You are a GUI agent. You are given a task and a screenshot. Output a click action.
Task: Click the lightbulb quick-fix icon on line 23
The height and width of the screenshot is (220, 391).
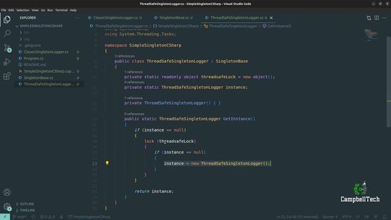pos(108,163)
